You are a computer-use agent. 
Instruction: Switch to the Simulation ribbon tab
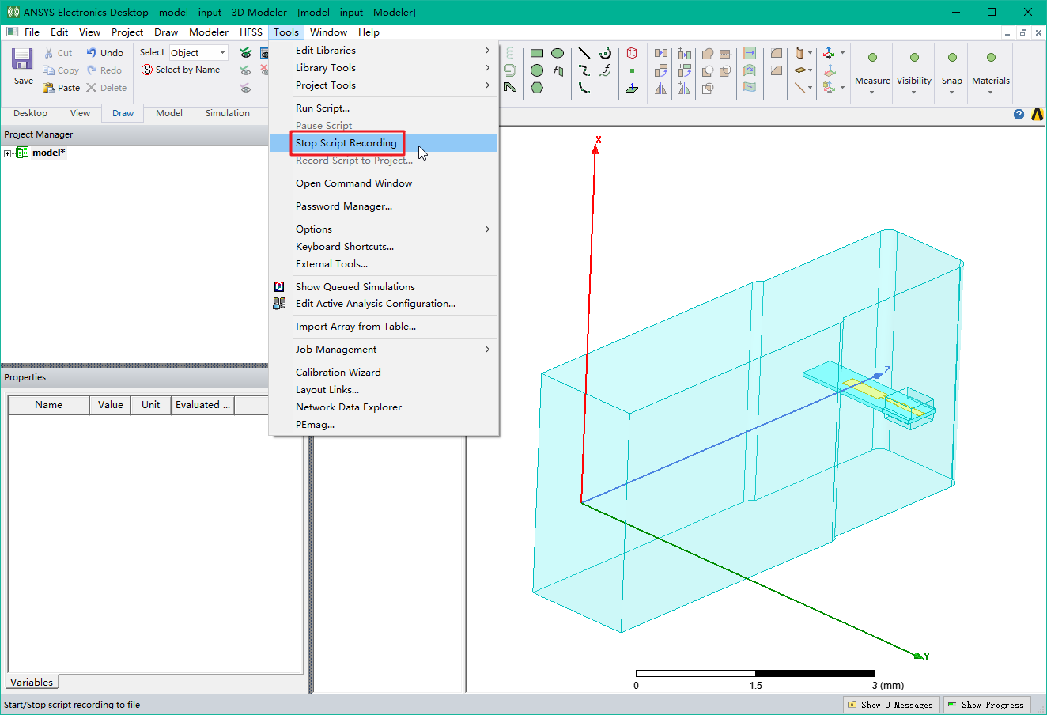228,113
